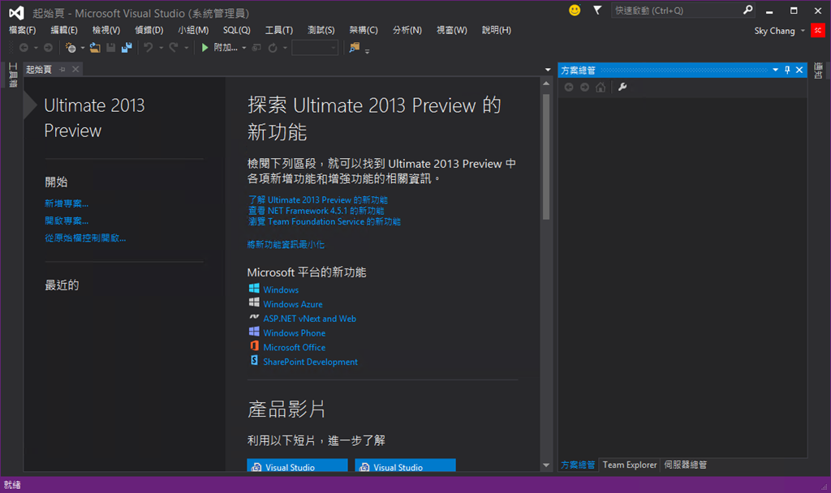Open the 說明(H) menu
831x493 pixels.
tap(497, 30)
